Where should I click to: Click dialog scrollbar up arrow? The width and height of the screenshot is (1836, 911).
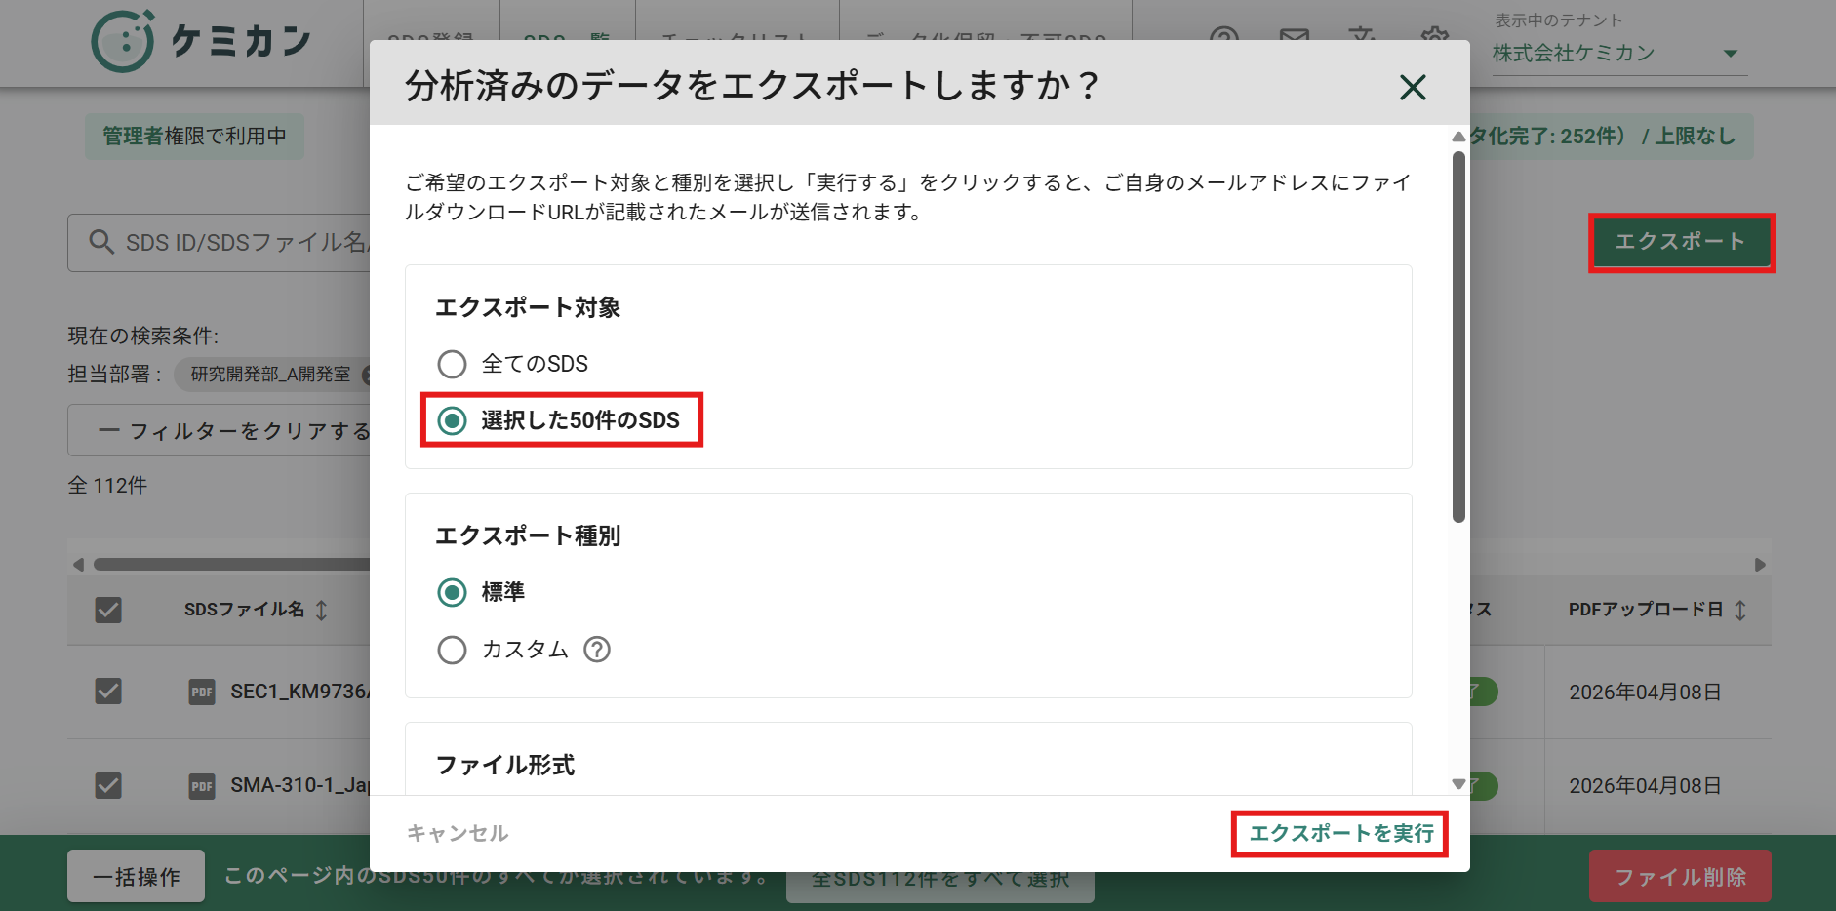click(1458, 137)
